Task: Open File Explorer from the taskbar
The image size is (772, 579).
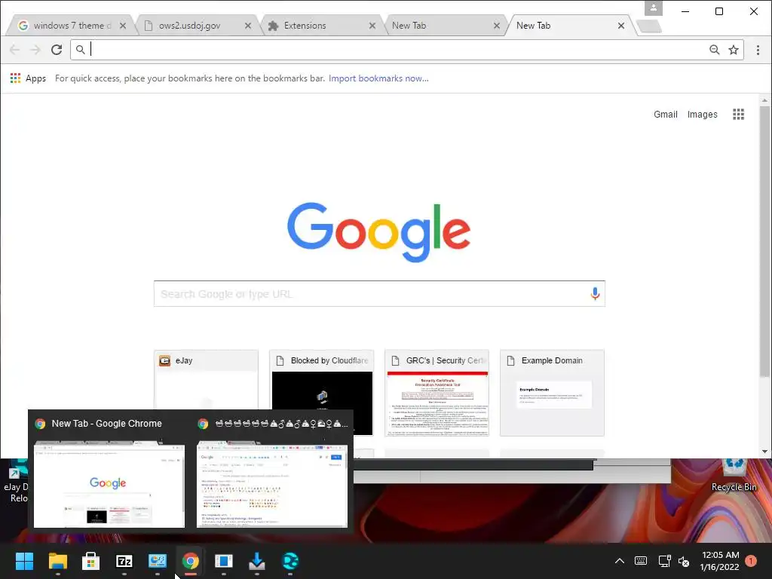Action: point(57,561)
